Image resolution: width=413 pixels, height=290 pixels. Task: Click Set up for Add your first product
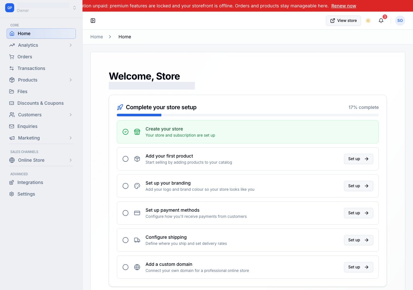358,159
